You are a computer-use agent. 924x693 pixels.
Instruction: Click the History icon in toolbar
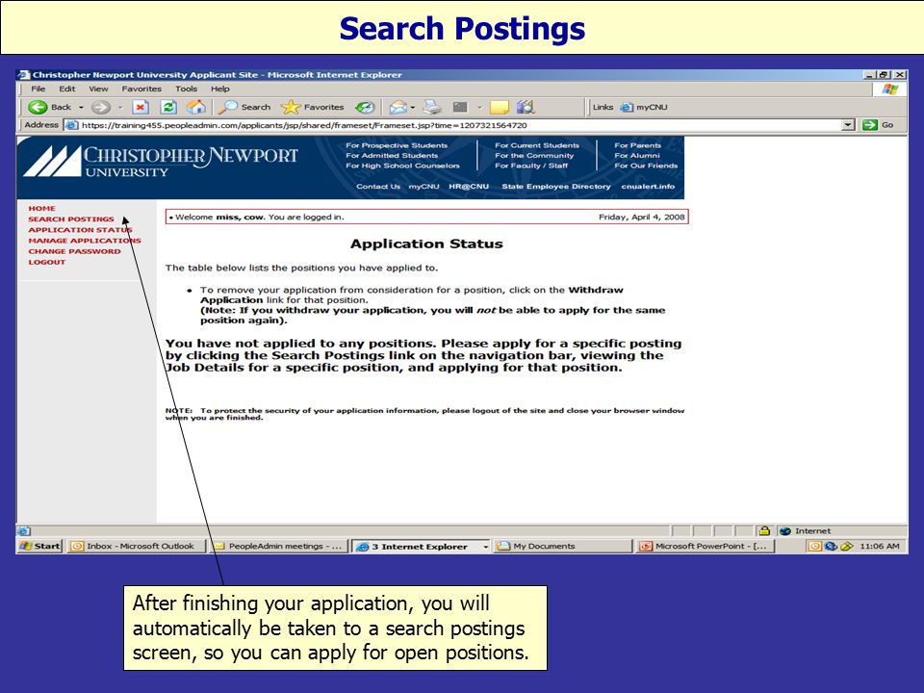365,107
